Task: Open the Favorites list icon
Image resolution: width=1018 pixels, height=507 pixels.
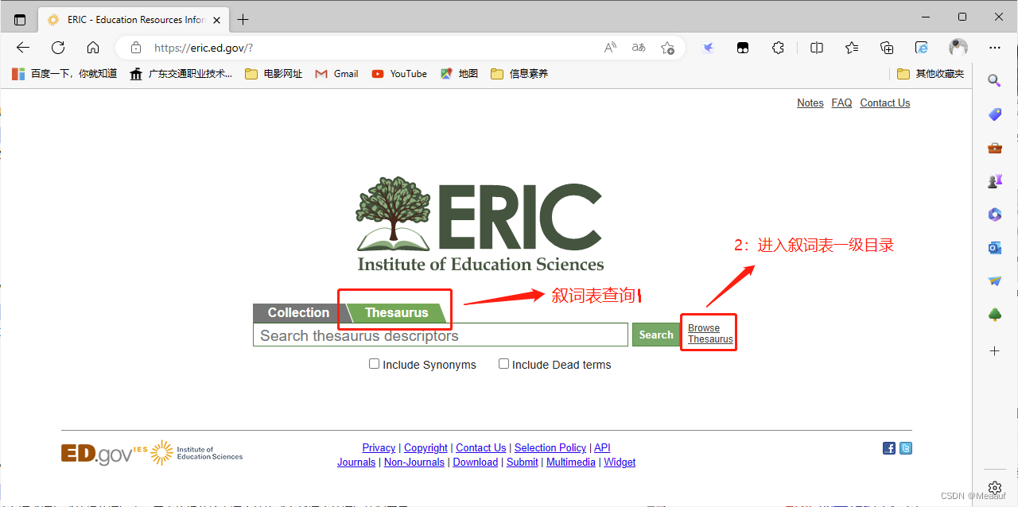Action: pyautogui.click(x=852, y=48)
